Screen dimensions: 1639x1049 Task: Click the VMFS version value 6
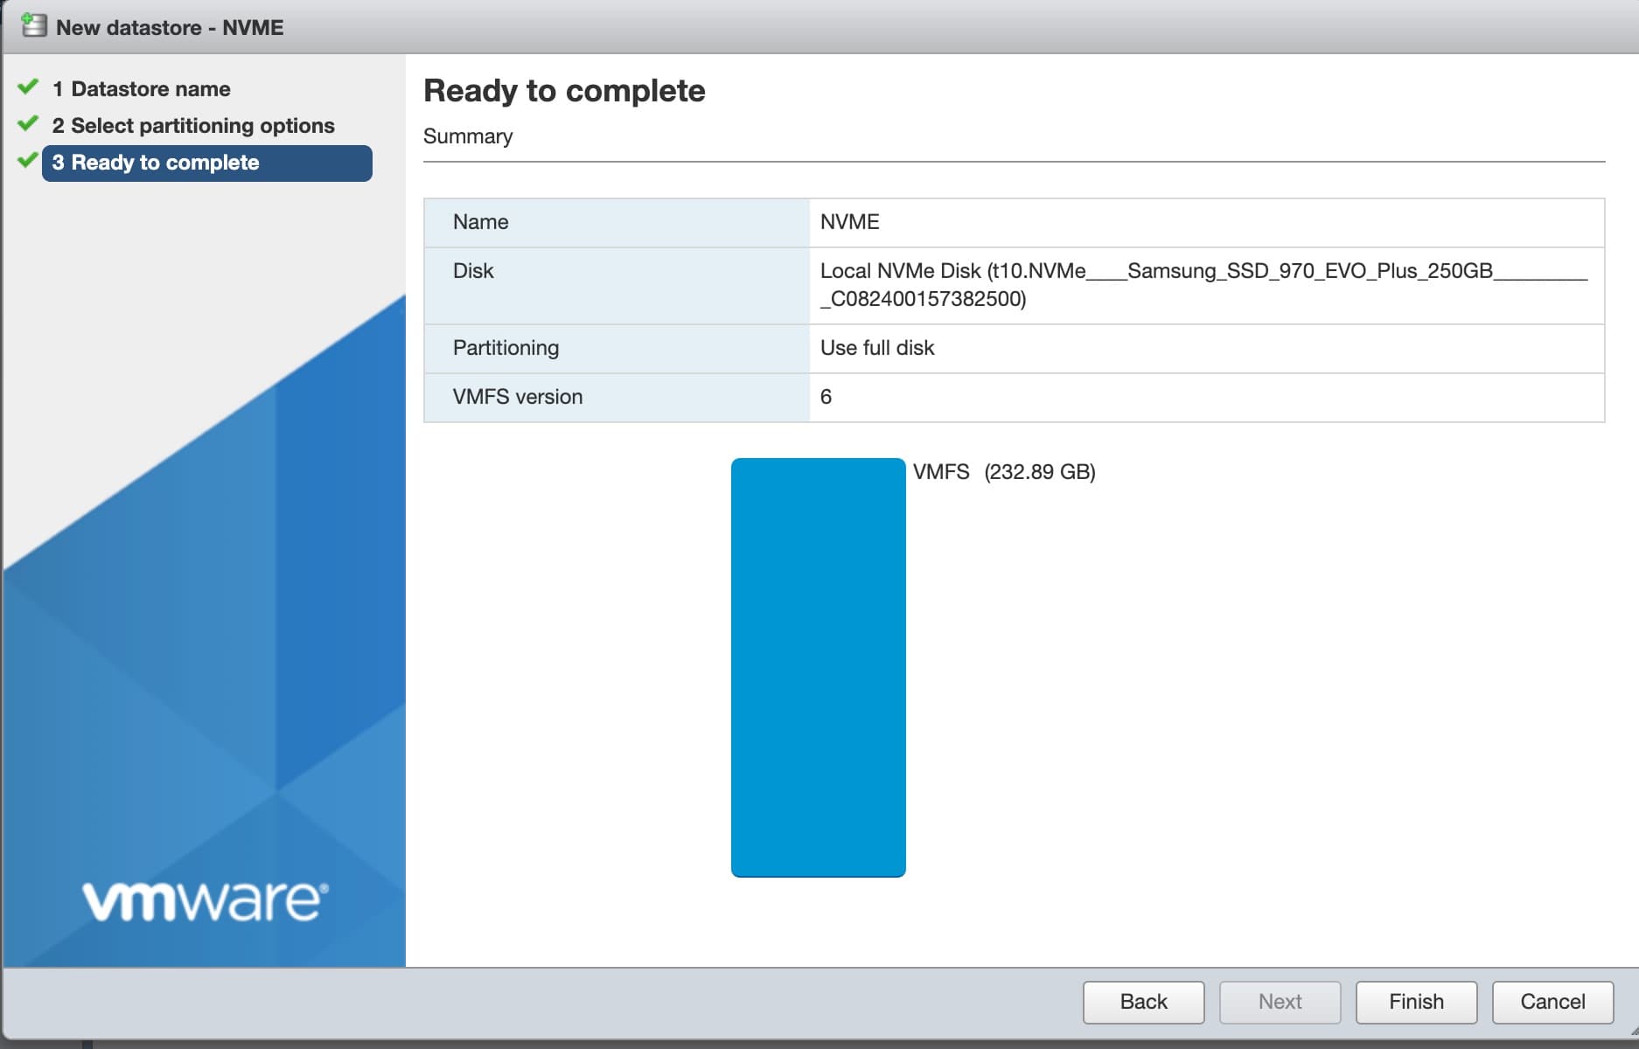pos(826,397)
